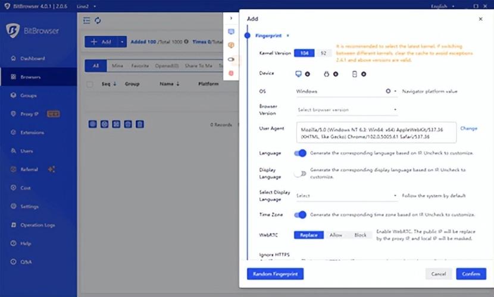This screenshot has height=297, width=494.
Task: Click the Cancel button
Action: (439, 274)
